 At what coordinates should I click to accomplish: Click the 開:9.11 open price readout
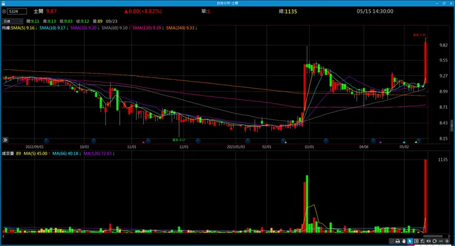pyautogui.click(x=33, y=21)
